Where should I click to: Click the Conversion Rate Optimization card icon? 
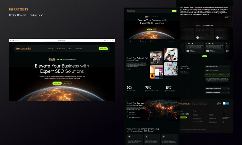click(x=129, y=137)
